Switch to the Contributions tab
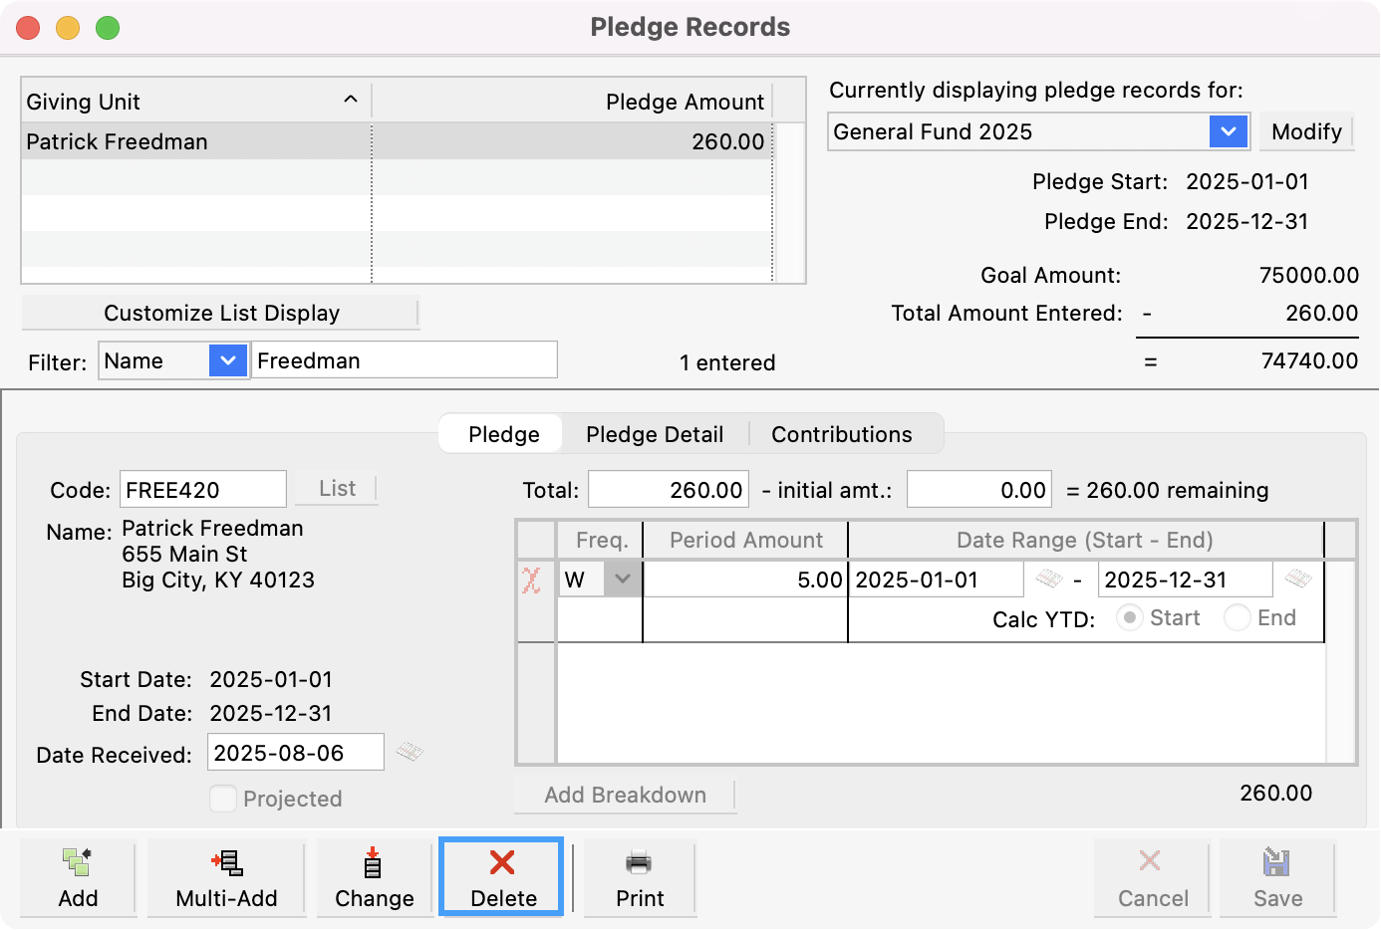 click(x=840, y=433)
